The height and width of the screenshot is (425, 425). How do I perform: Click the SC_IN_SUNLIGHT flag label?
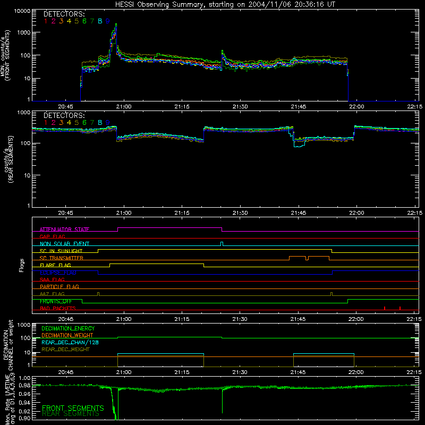61,251
